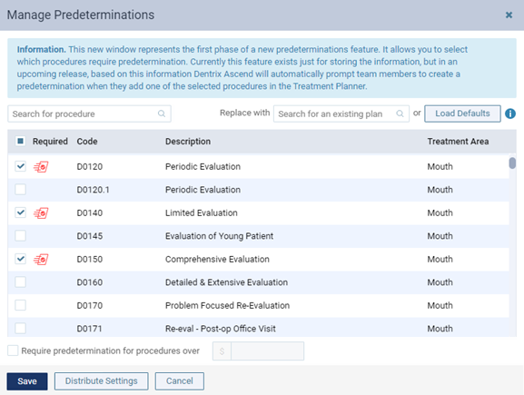Click the dollar amount input field
This screenshot has height=395, width=524.
267,351
